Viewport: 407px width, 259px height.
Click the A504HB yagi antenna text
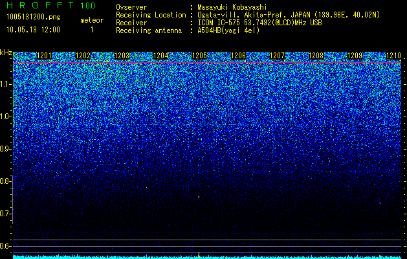point(228,30)
